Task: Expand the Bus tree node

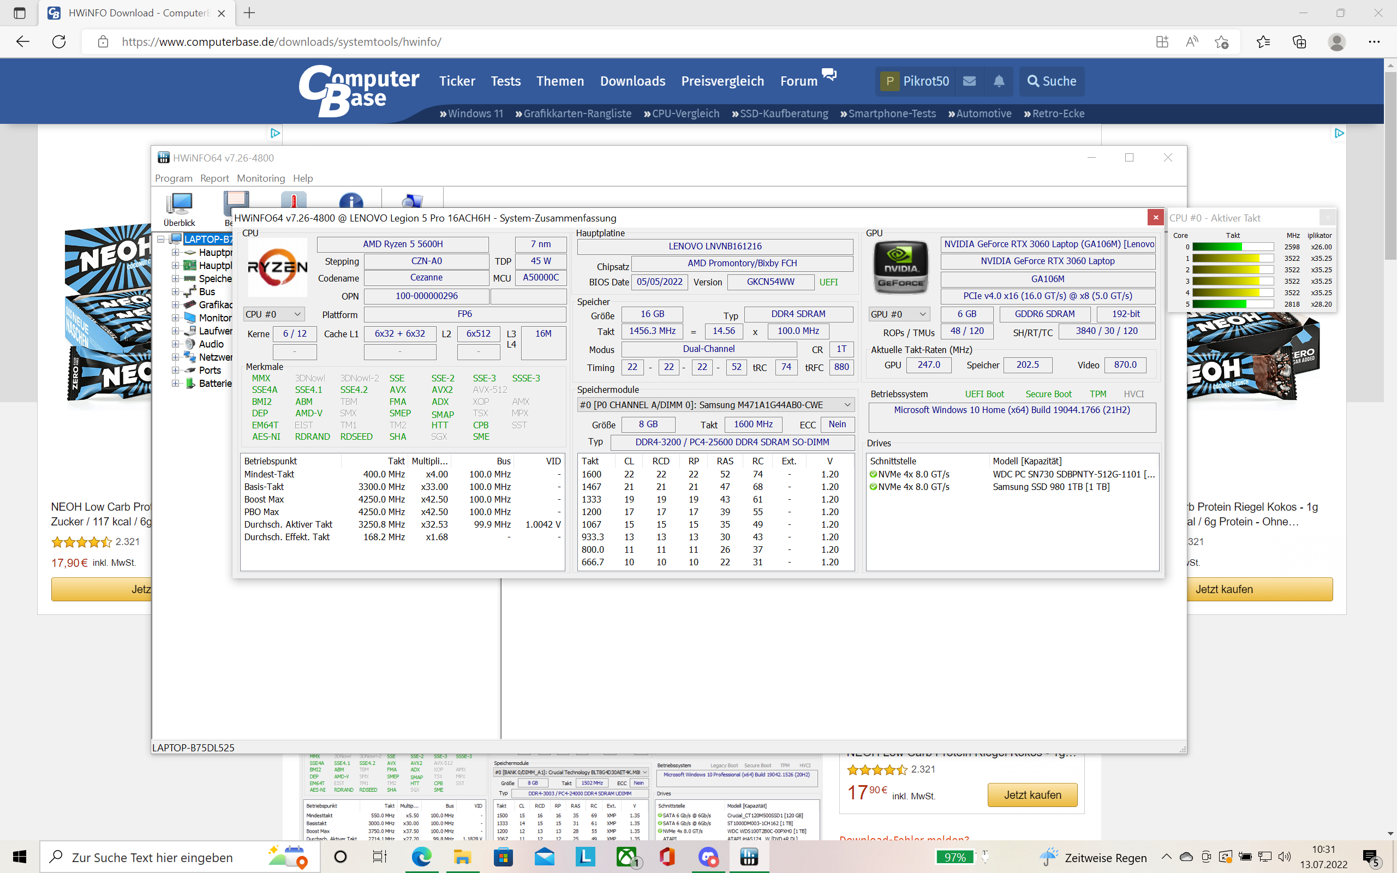Action: click(x=175, y=291)
